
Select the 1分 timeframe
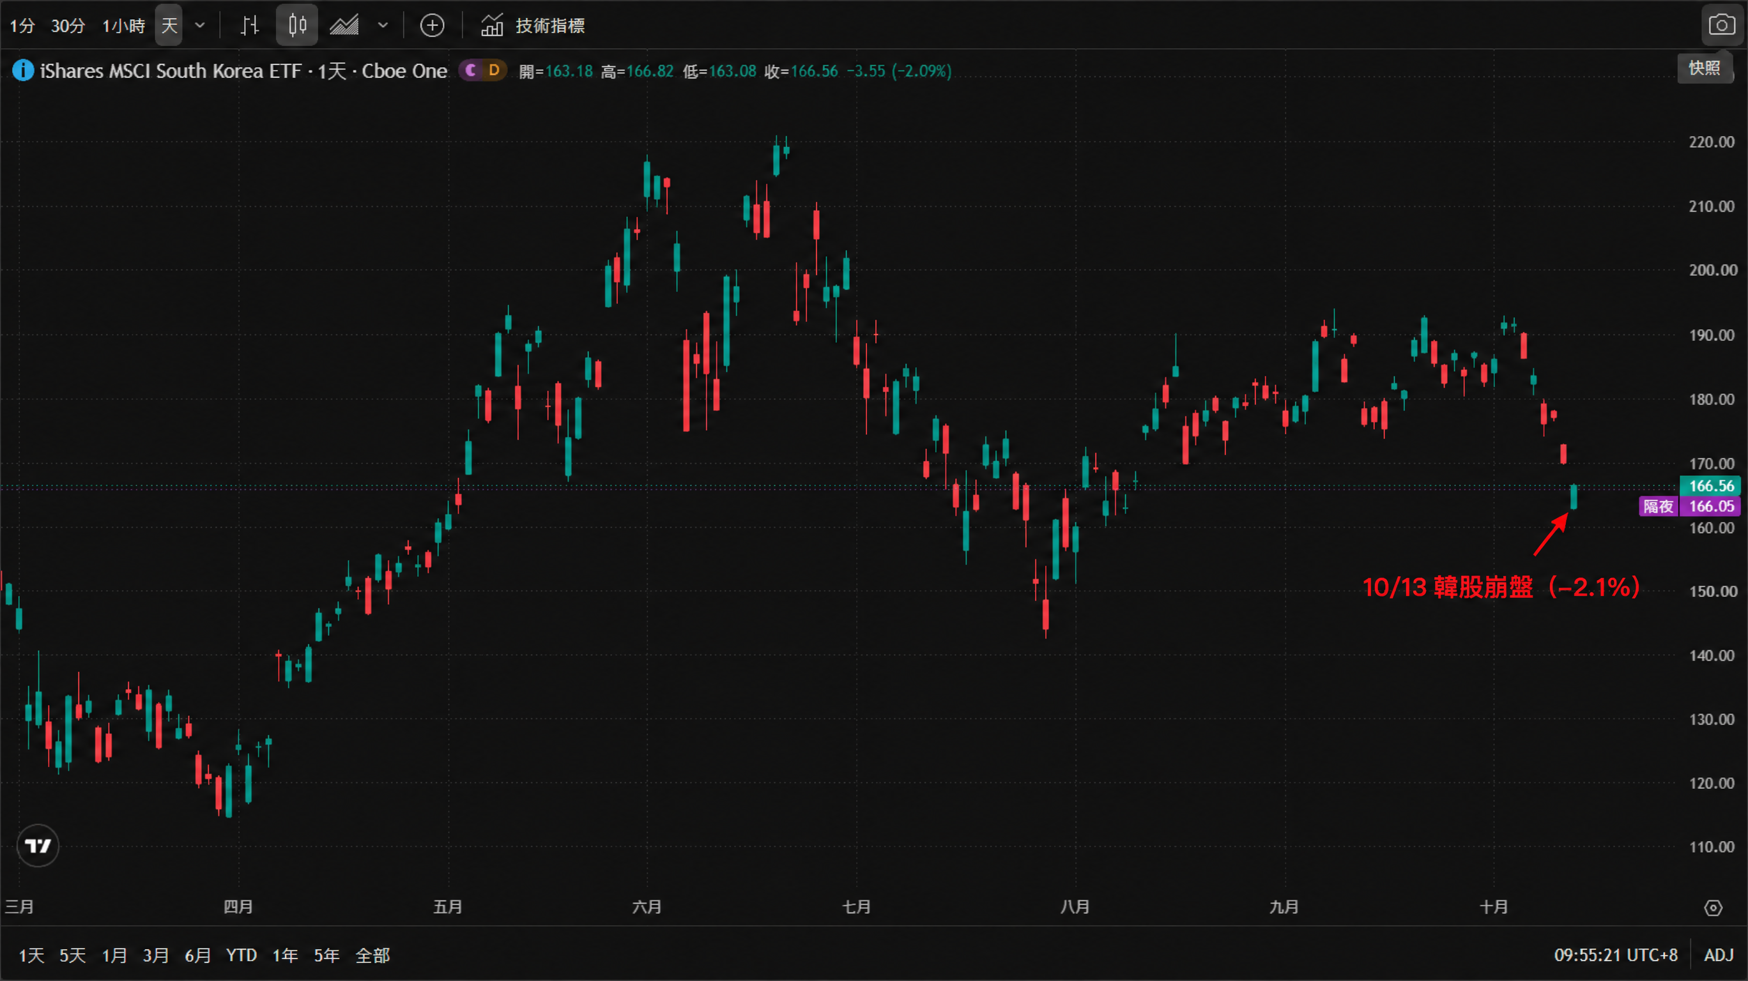22,26
